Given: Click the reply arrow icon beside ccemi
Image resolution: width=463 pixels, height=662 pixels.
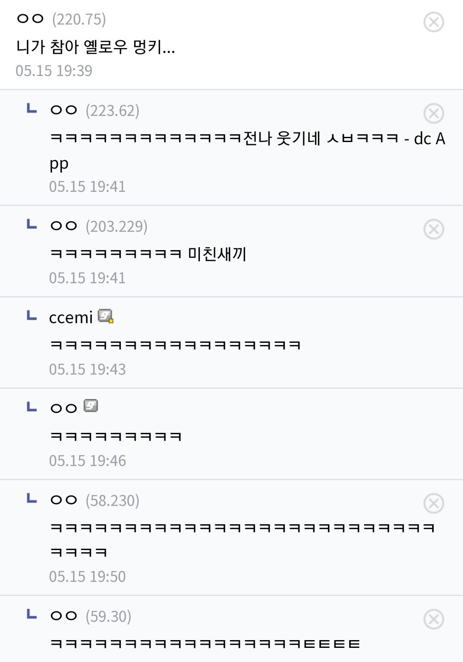Looking at the screenshot, I should (x=32, y=316).
